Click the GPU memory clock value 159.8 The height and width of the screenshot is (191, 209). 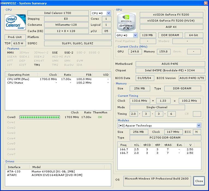164,52
